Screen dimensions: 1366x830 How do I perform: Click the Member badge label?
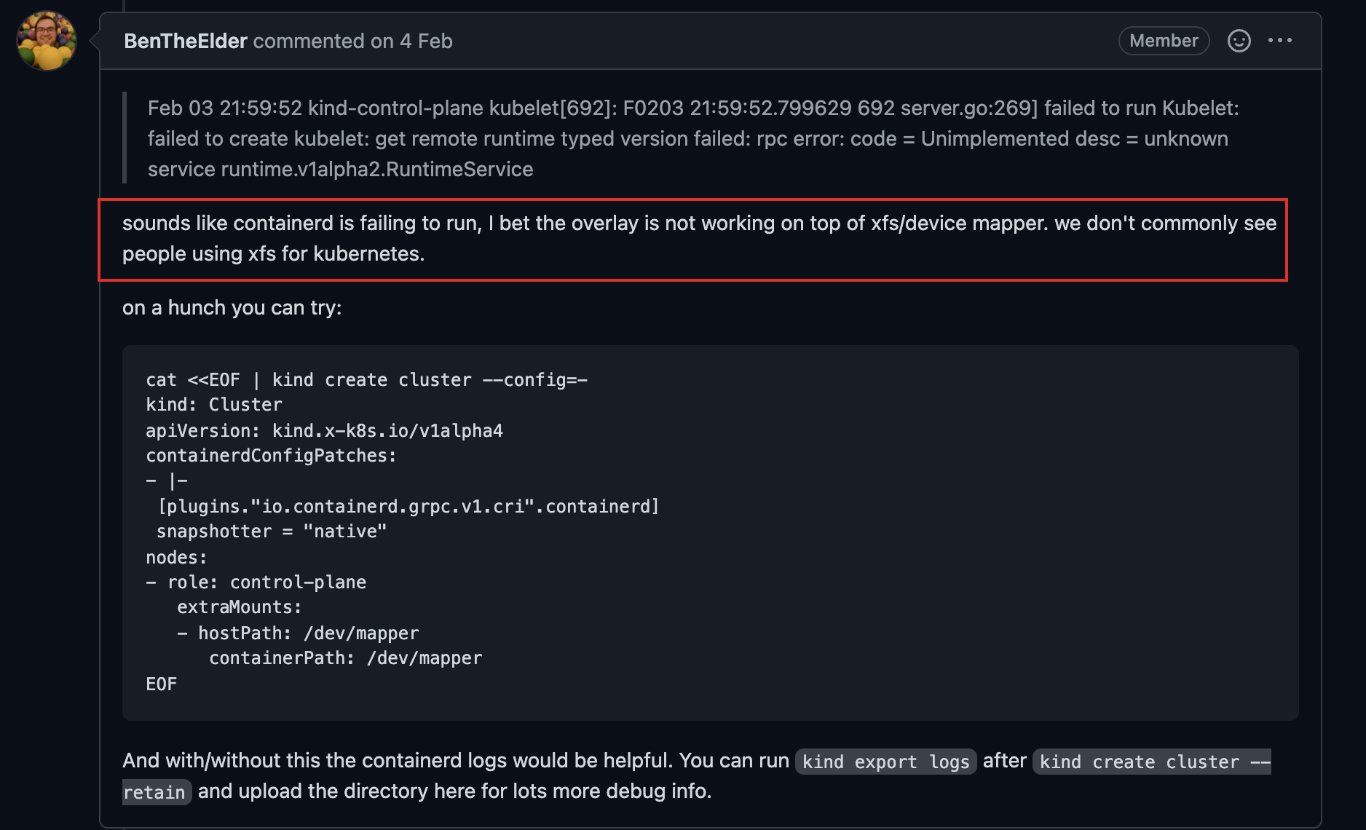1164,41
